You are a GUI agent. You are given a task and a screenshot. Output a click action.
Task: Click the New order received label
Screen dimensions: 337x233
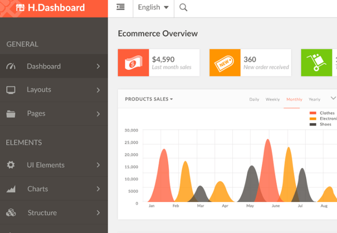tap(266, 67)
